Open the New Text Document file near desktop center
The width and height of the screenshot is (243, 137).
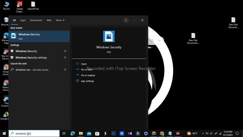point(193,38)
